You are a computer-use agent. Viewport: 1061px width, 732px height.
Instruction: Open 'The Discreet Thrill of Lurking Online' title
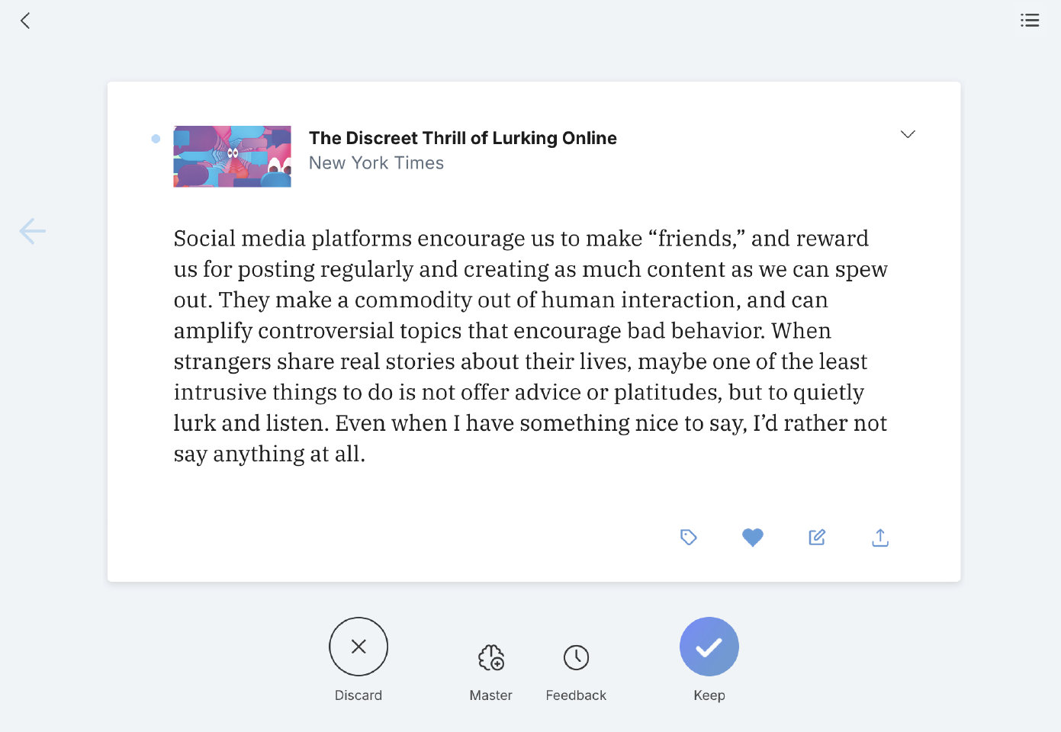click(462, 138)
